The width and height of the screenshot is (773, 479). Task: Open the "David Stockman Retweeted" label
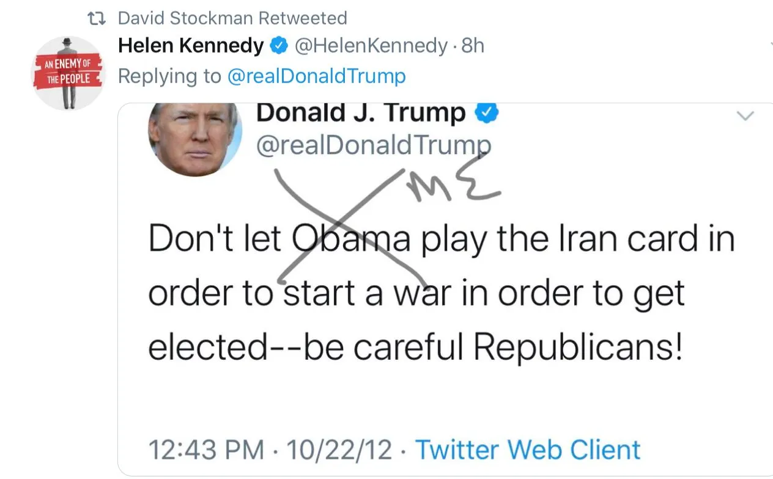[232, 18]
